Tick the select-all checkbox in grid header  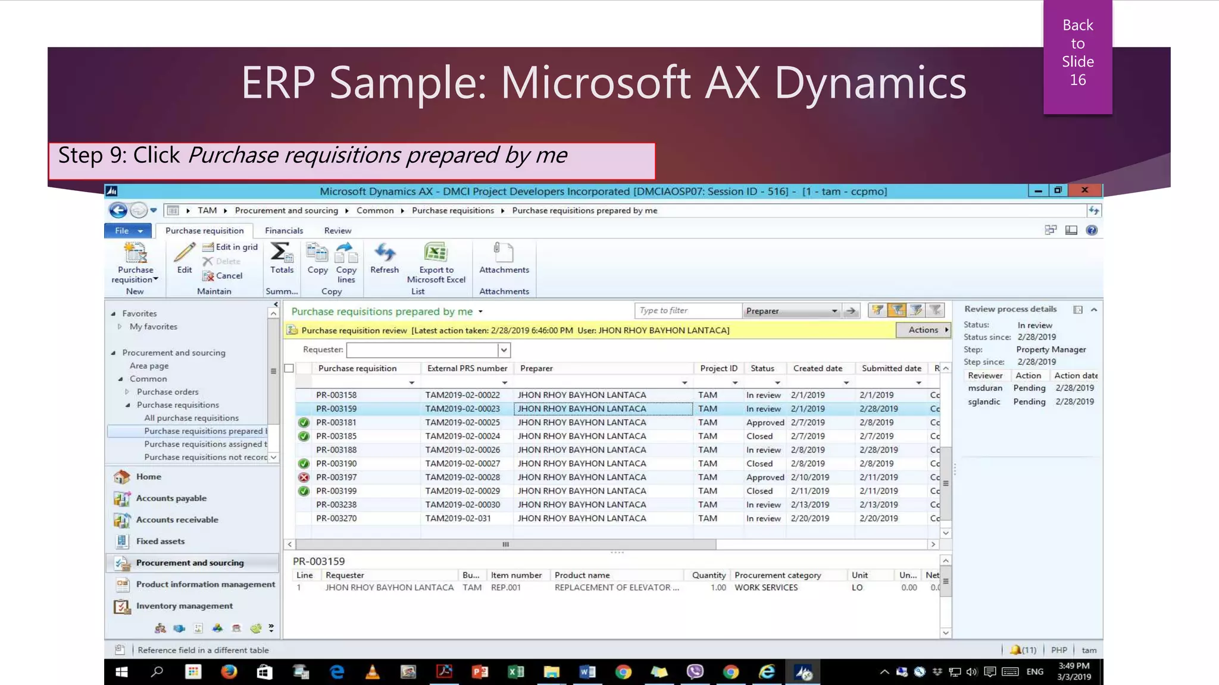289,369
